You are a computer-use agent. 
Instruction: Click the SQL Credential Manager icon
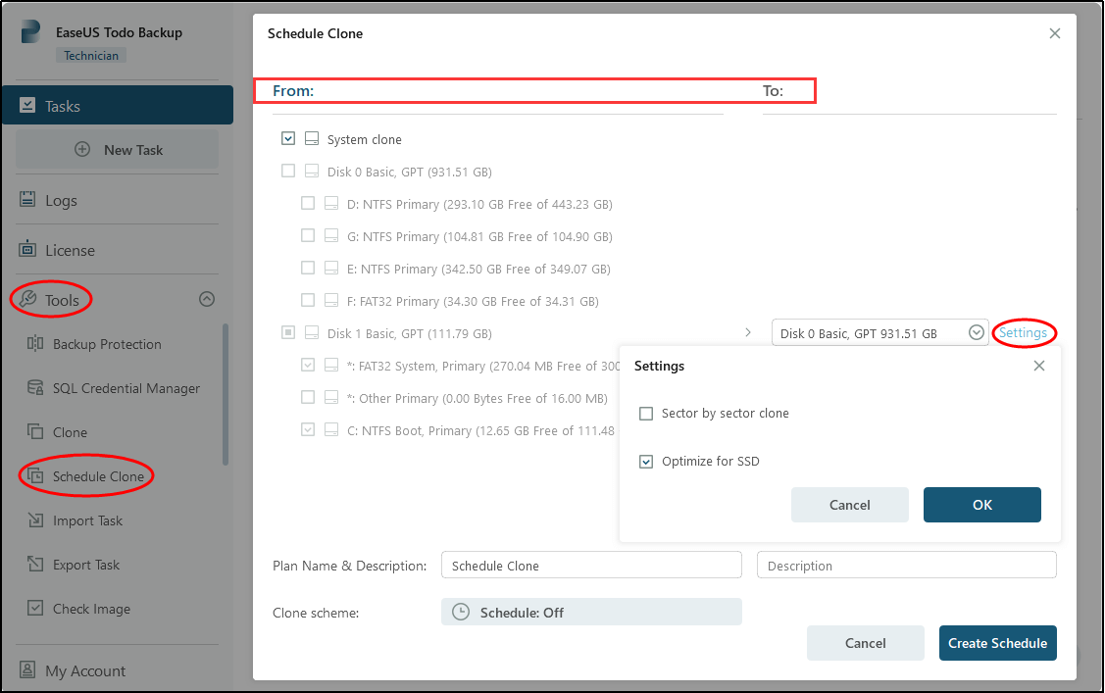click(x=35, y=387)
